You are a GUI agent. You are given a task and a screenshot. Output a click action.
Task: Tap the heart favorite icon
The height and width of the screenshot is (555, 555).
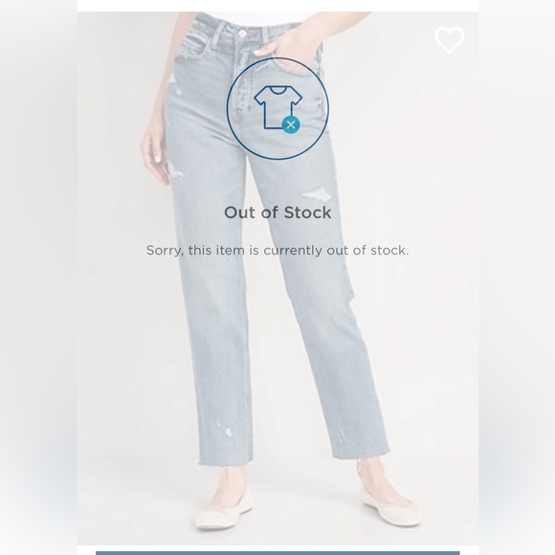449,39
